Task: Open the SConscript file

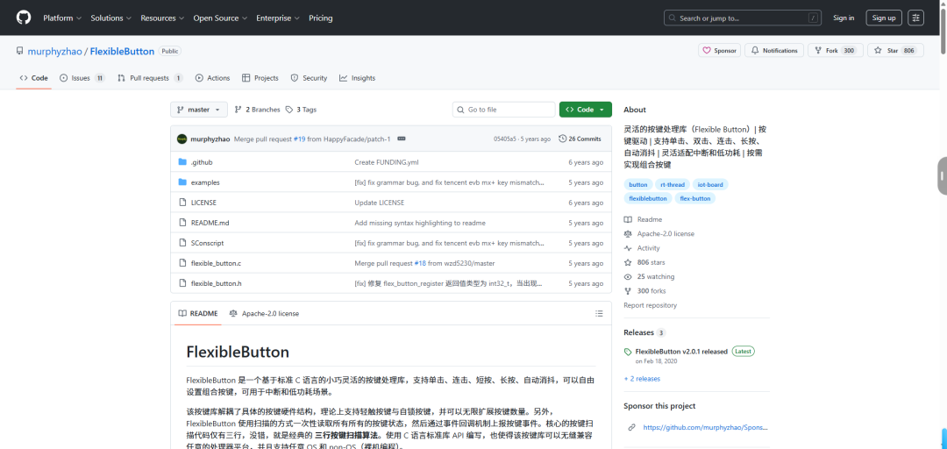Action: coord(207,243)
